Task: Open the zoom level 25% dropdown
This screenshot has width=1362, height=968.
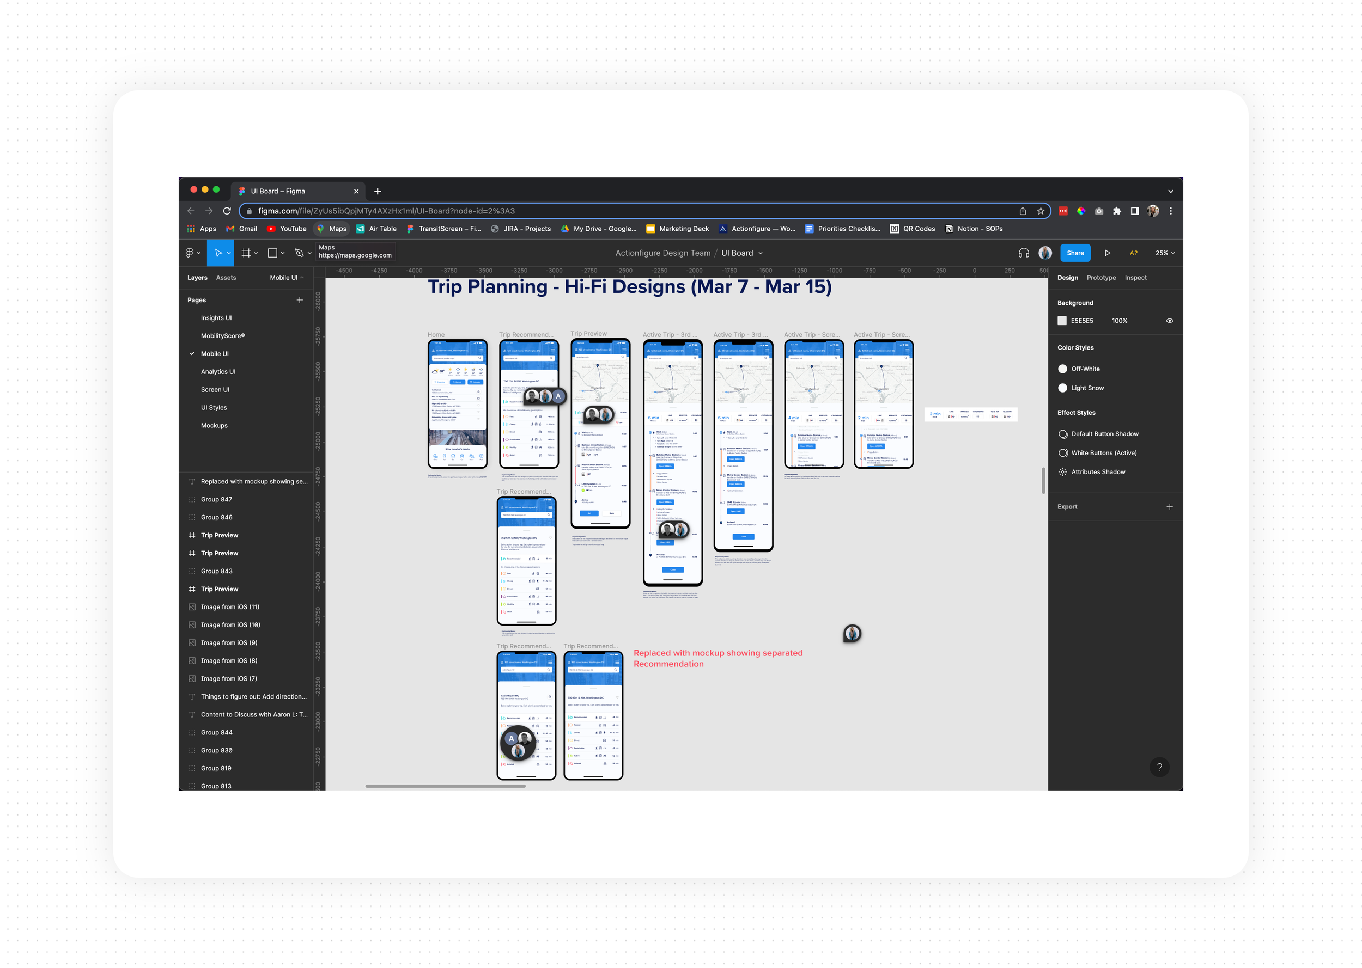Action: click(x=1165, y=253)
